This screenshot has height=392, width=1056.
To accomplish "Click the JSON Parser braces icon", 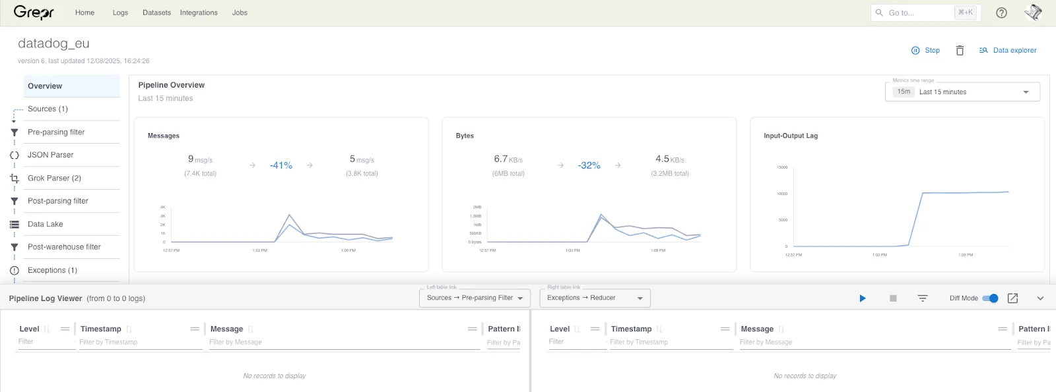I will tap(15, 155).
